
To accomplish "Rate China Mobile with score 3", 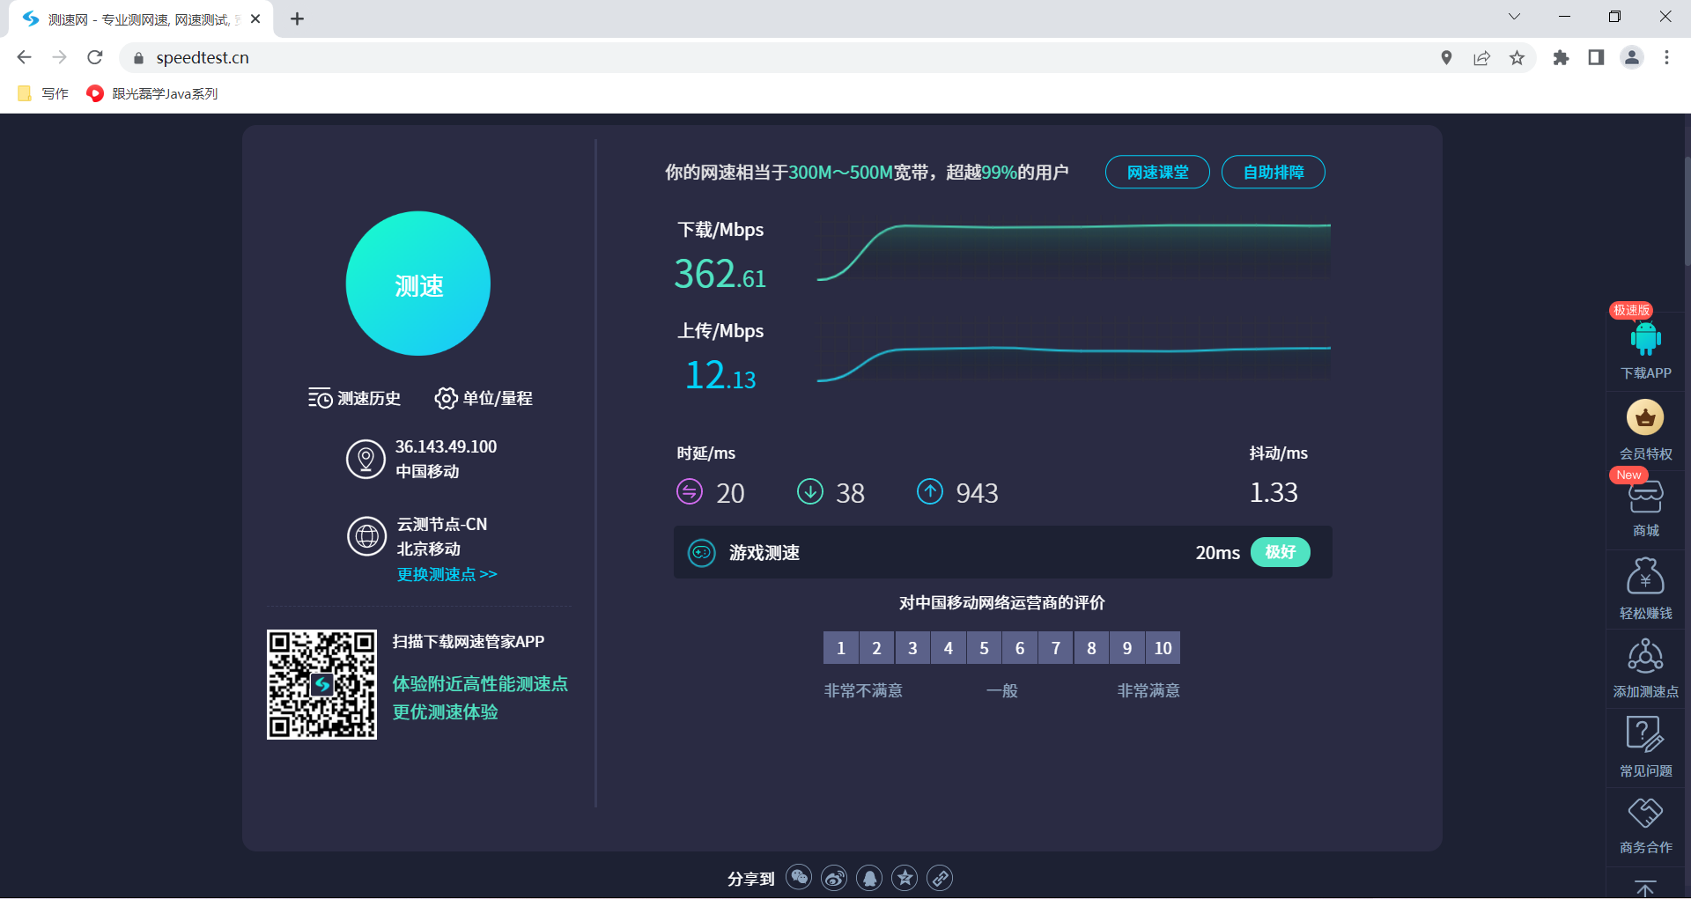I will [x=912, y=648].
